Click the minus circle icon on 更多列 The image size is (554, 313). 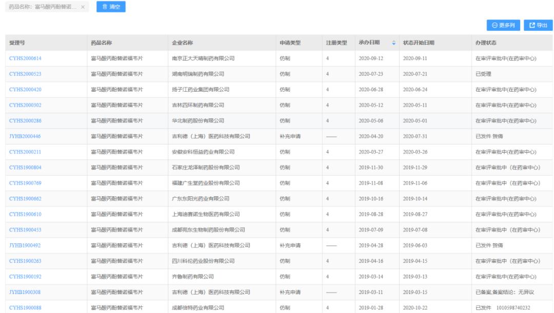495,25
